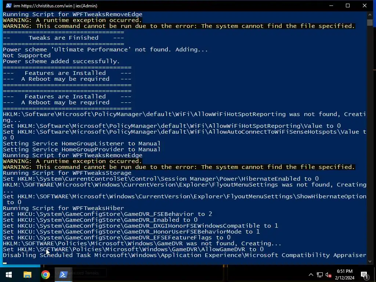Click the 'GameDVR_FSEBehavior to 2' line
This screenshot has width=376, height=282.
coord(108,214)
